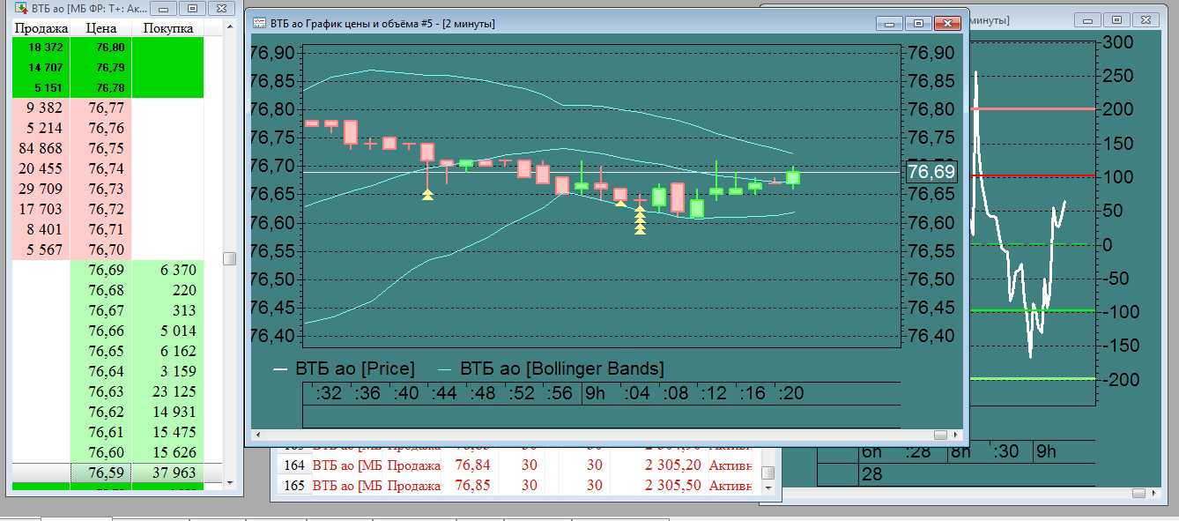Click the :32 label on time axis
This screenshot has width=1179, height=521.
(x=327, y=394)
